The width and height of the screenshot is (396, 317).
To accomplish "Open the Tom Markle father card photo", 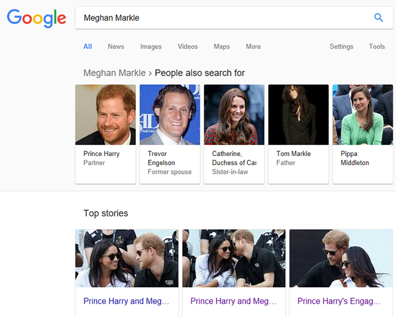I will [x=299, y=115].
